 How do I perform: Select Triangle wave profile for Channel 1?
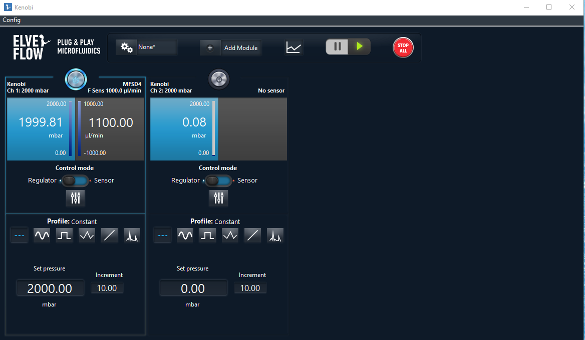tap(87, 235)
